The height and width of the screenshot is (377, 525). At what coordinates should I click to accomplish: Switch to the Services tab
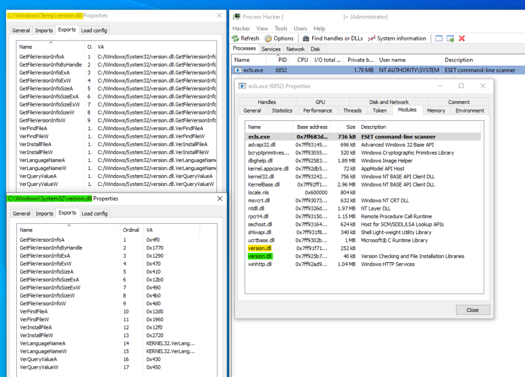coord(271,49)
